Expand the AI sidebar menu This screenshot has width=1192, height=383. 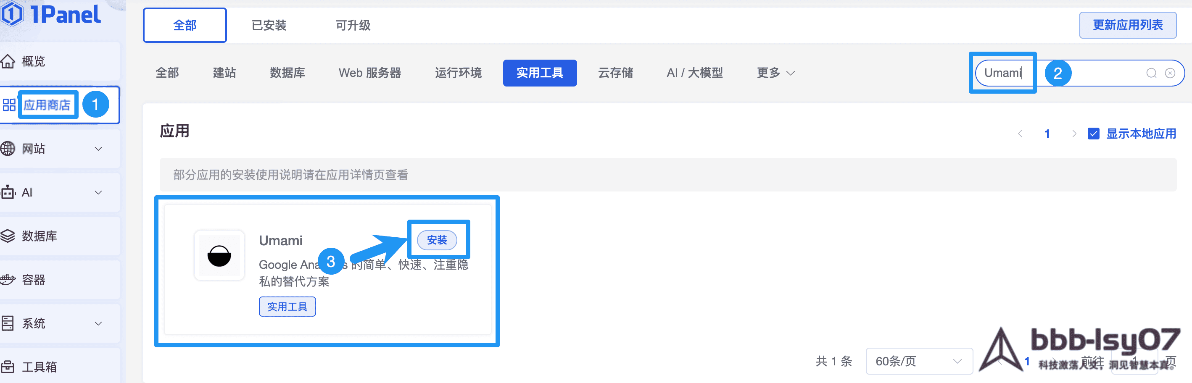point(98,192)
